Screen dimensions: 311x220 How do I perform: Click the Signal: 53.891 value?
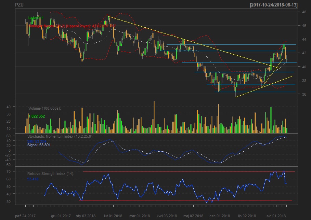tap(39, 145)
